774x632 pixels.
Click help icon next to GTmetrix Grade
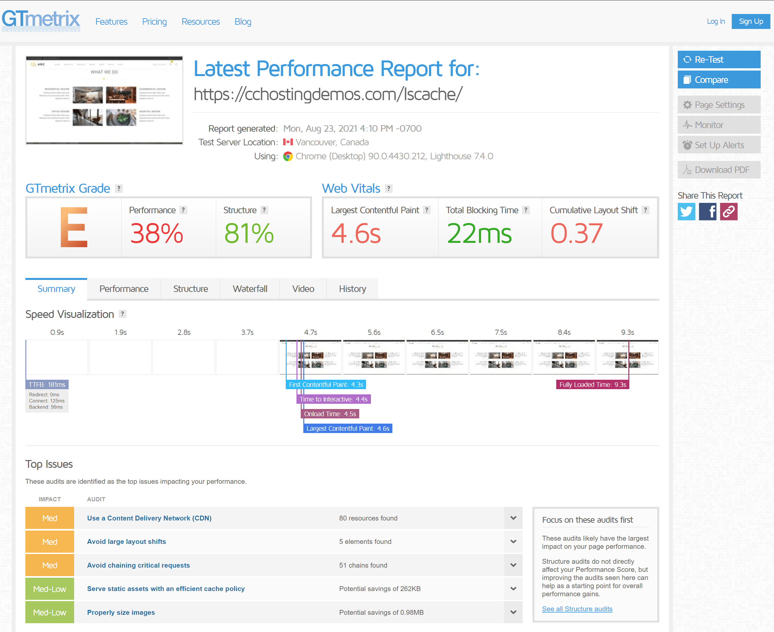[x=119, y=189]
